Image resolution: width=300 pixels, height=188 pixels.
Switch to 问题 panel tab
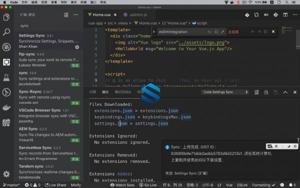click(93, 92)
